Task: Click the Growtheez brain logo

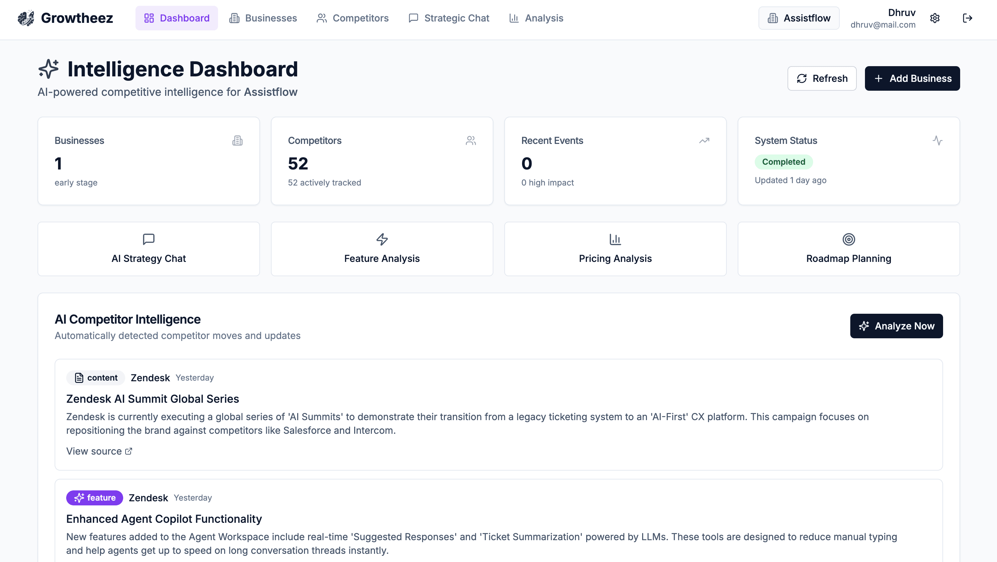Action: point(26,18)
